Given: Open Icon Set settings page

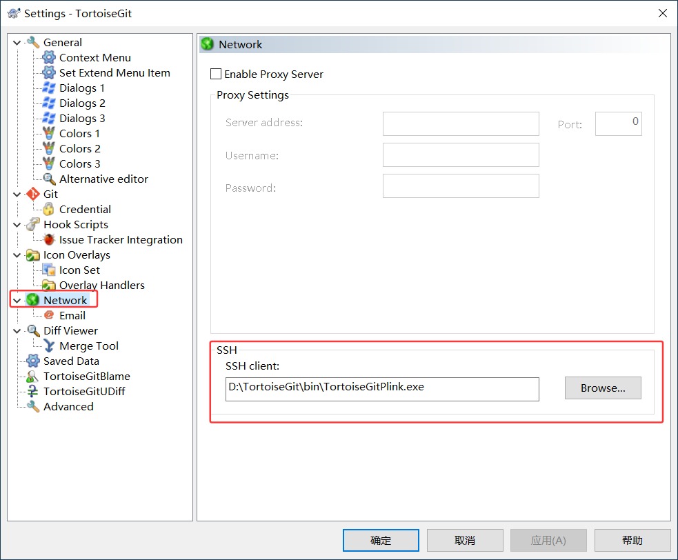Looking at the screenshot, I should [79, 270].
